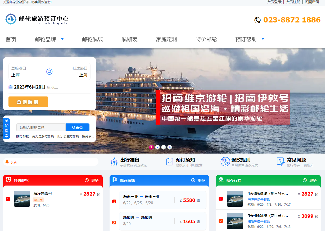Select banner slide indicator 4
Image resolution: width=325 pixels, height=231 pixels.
[170, 147]
